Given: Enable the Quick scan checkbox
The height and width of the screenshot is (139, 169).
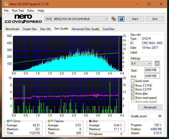Looking at the screenshot, I should coord(133,81).
